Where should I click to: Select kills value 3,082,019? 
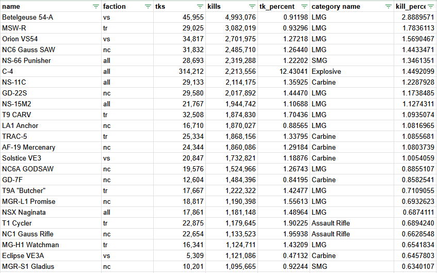[x=232, y=28]
